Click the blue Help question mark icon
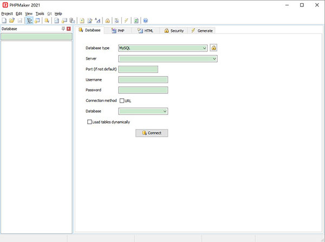This screenshot has height=242, width=325. coord(146,20)
